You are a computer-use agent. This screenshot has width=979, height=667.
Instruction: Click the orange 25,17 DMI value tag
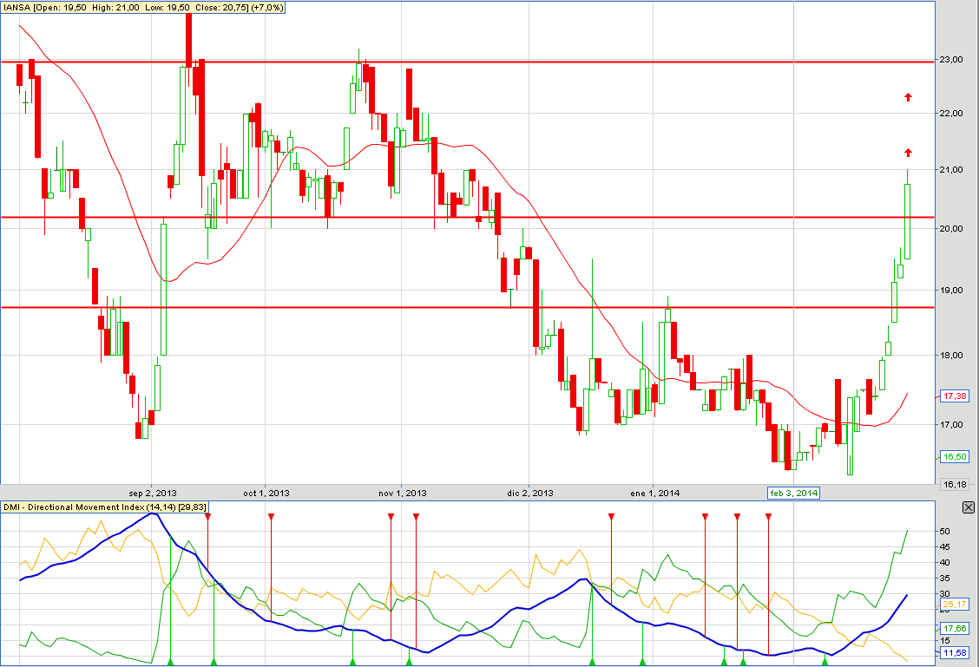(954, 604)
